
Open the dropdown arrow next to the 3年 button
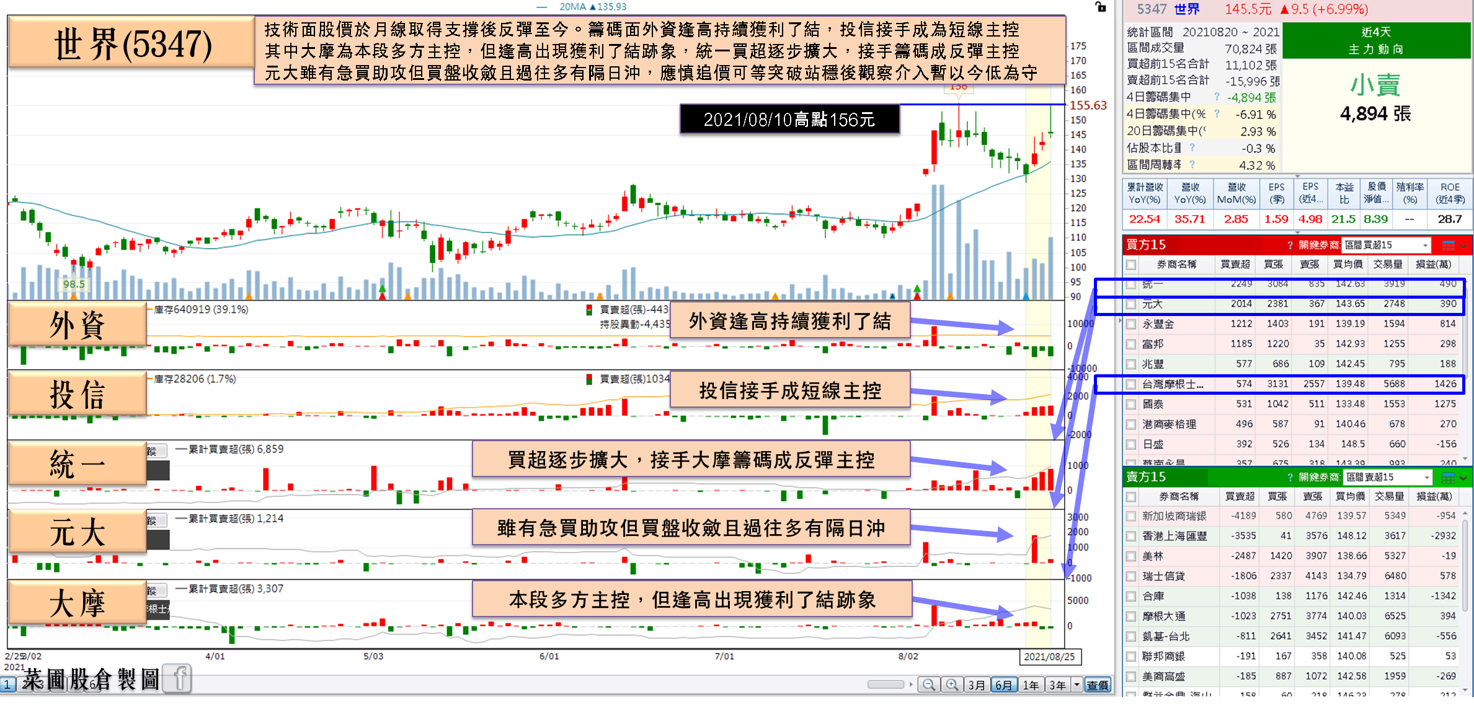coord(1077,685)
